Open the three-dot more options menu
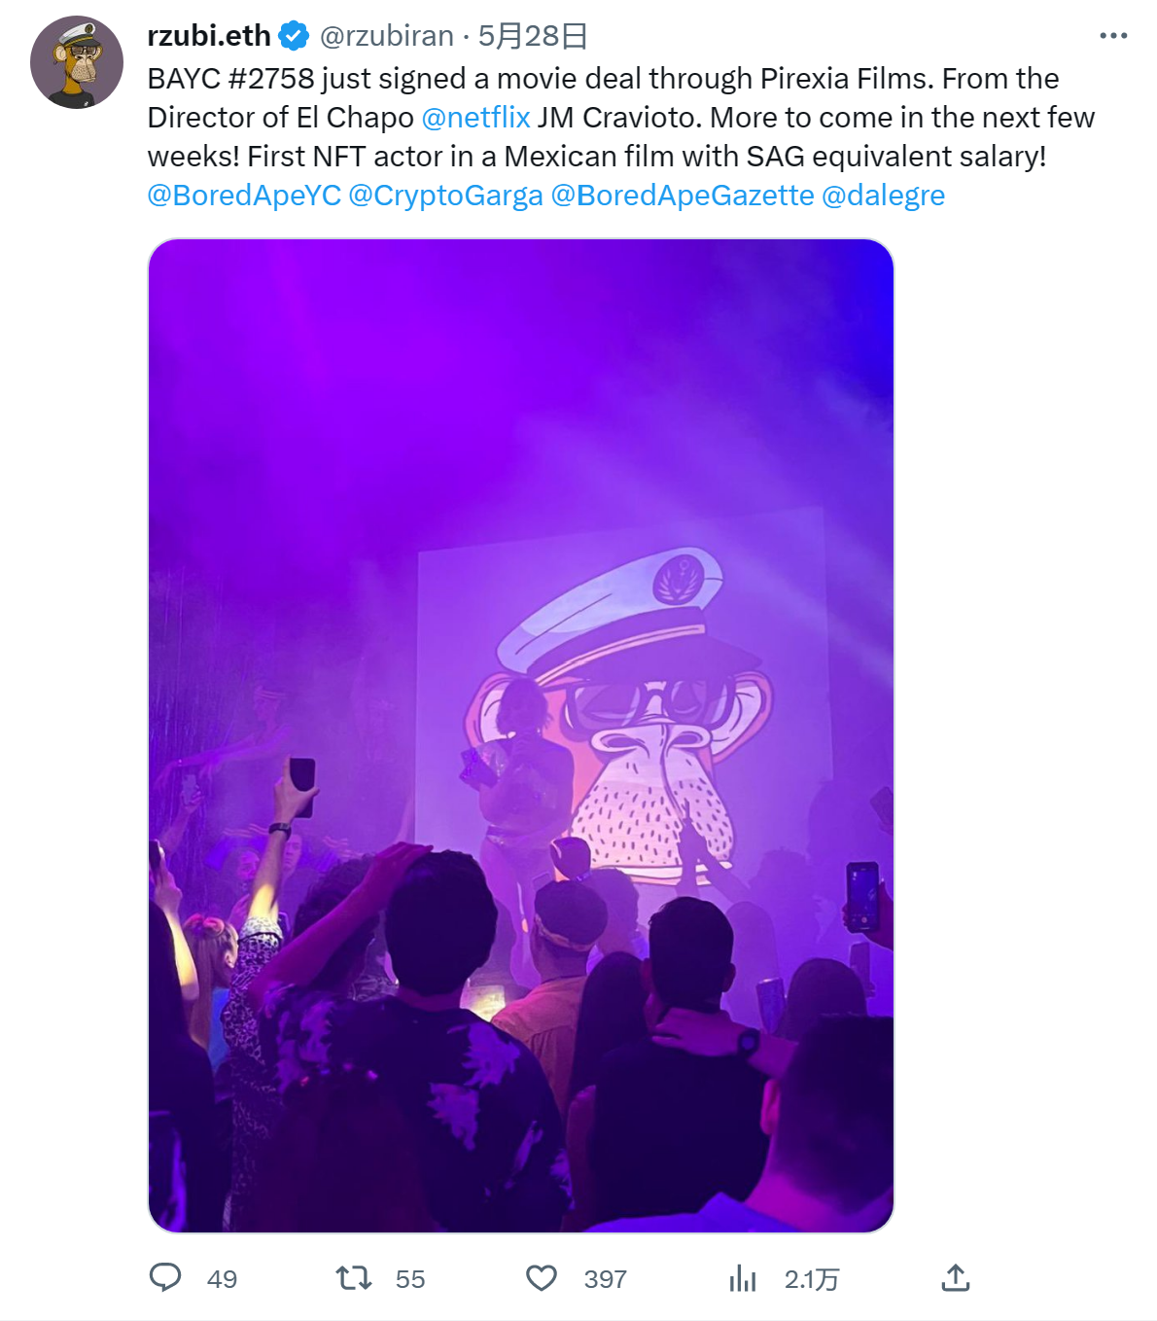The height and width of the screenshot is (1321, 1157). [1113, 36]
